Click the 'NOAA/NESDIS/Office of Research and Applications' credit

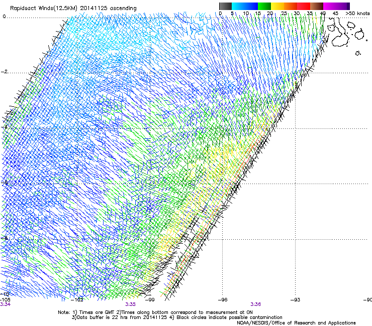click(x=296, y=323)
